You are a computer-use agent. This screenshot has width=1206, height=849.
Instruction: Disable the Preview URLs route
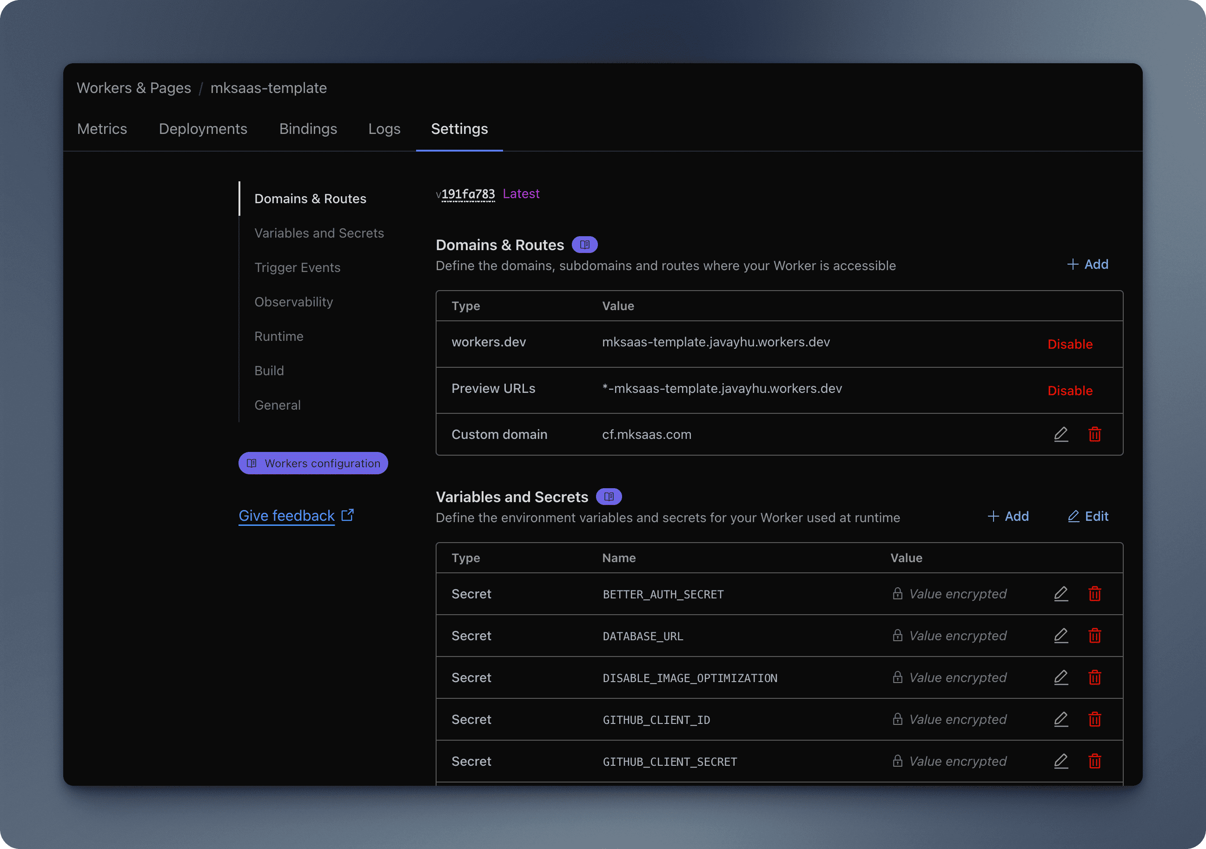point(1069,391)
